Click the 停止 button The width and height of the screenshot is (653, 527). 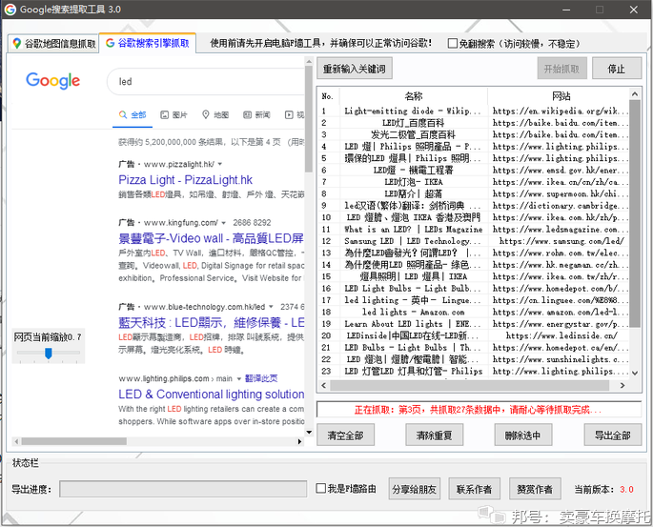pos(617,69)
